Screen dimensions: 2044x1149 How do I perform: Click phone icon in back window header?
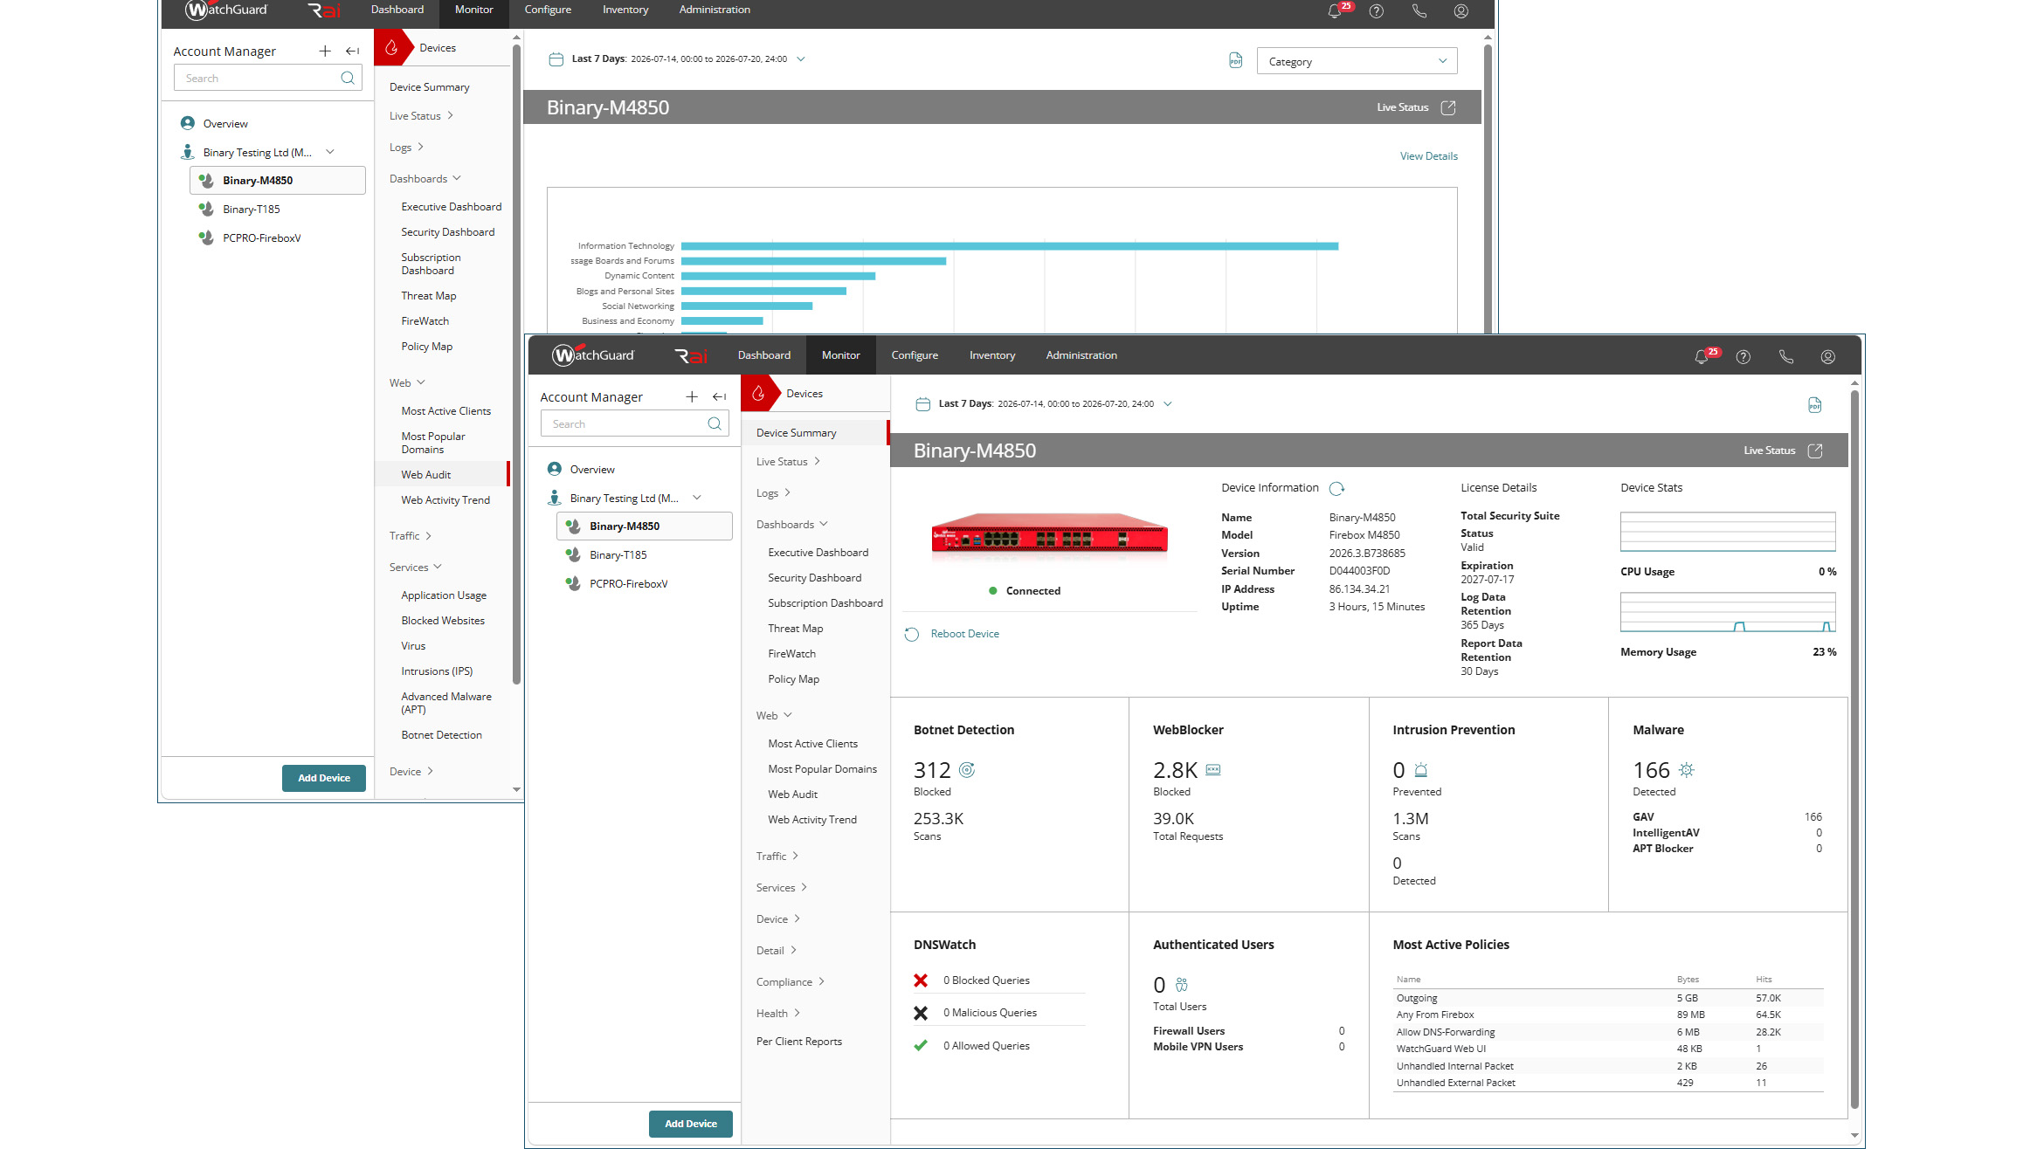(x=1419, y=11)
